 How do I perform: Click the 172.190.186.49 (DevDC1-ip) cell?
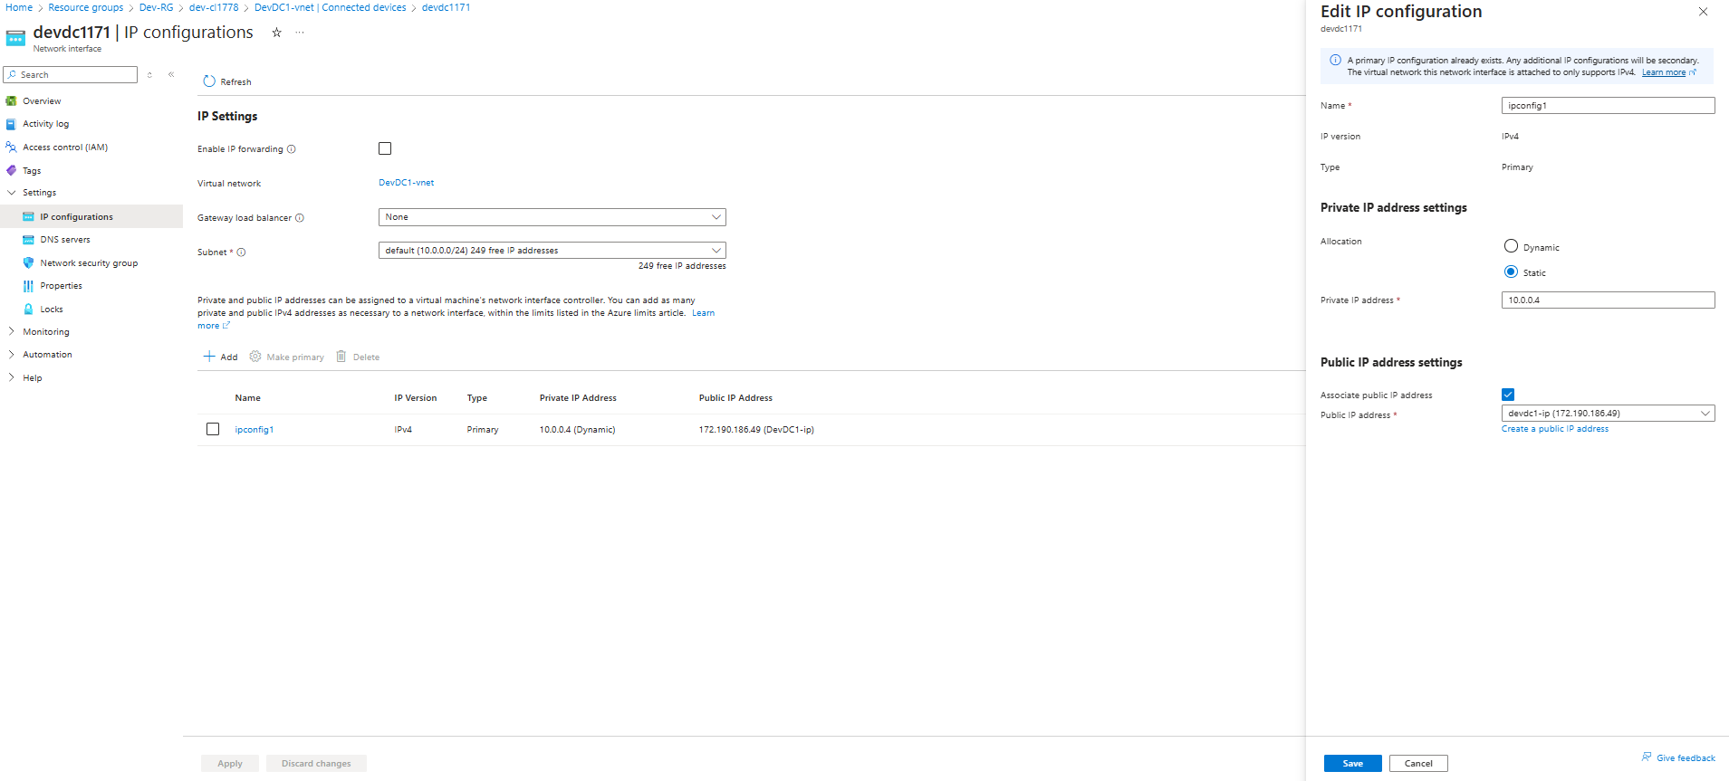click(x=756, y=430)
